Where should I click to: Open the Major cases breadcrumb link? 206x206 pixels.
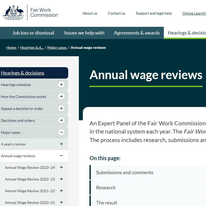(x=57, y=48)
